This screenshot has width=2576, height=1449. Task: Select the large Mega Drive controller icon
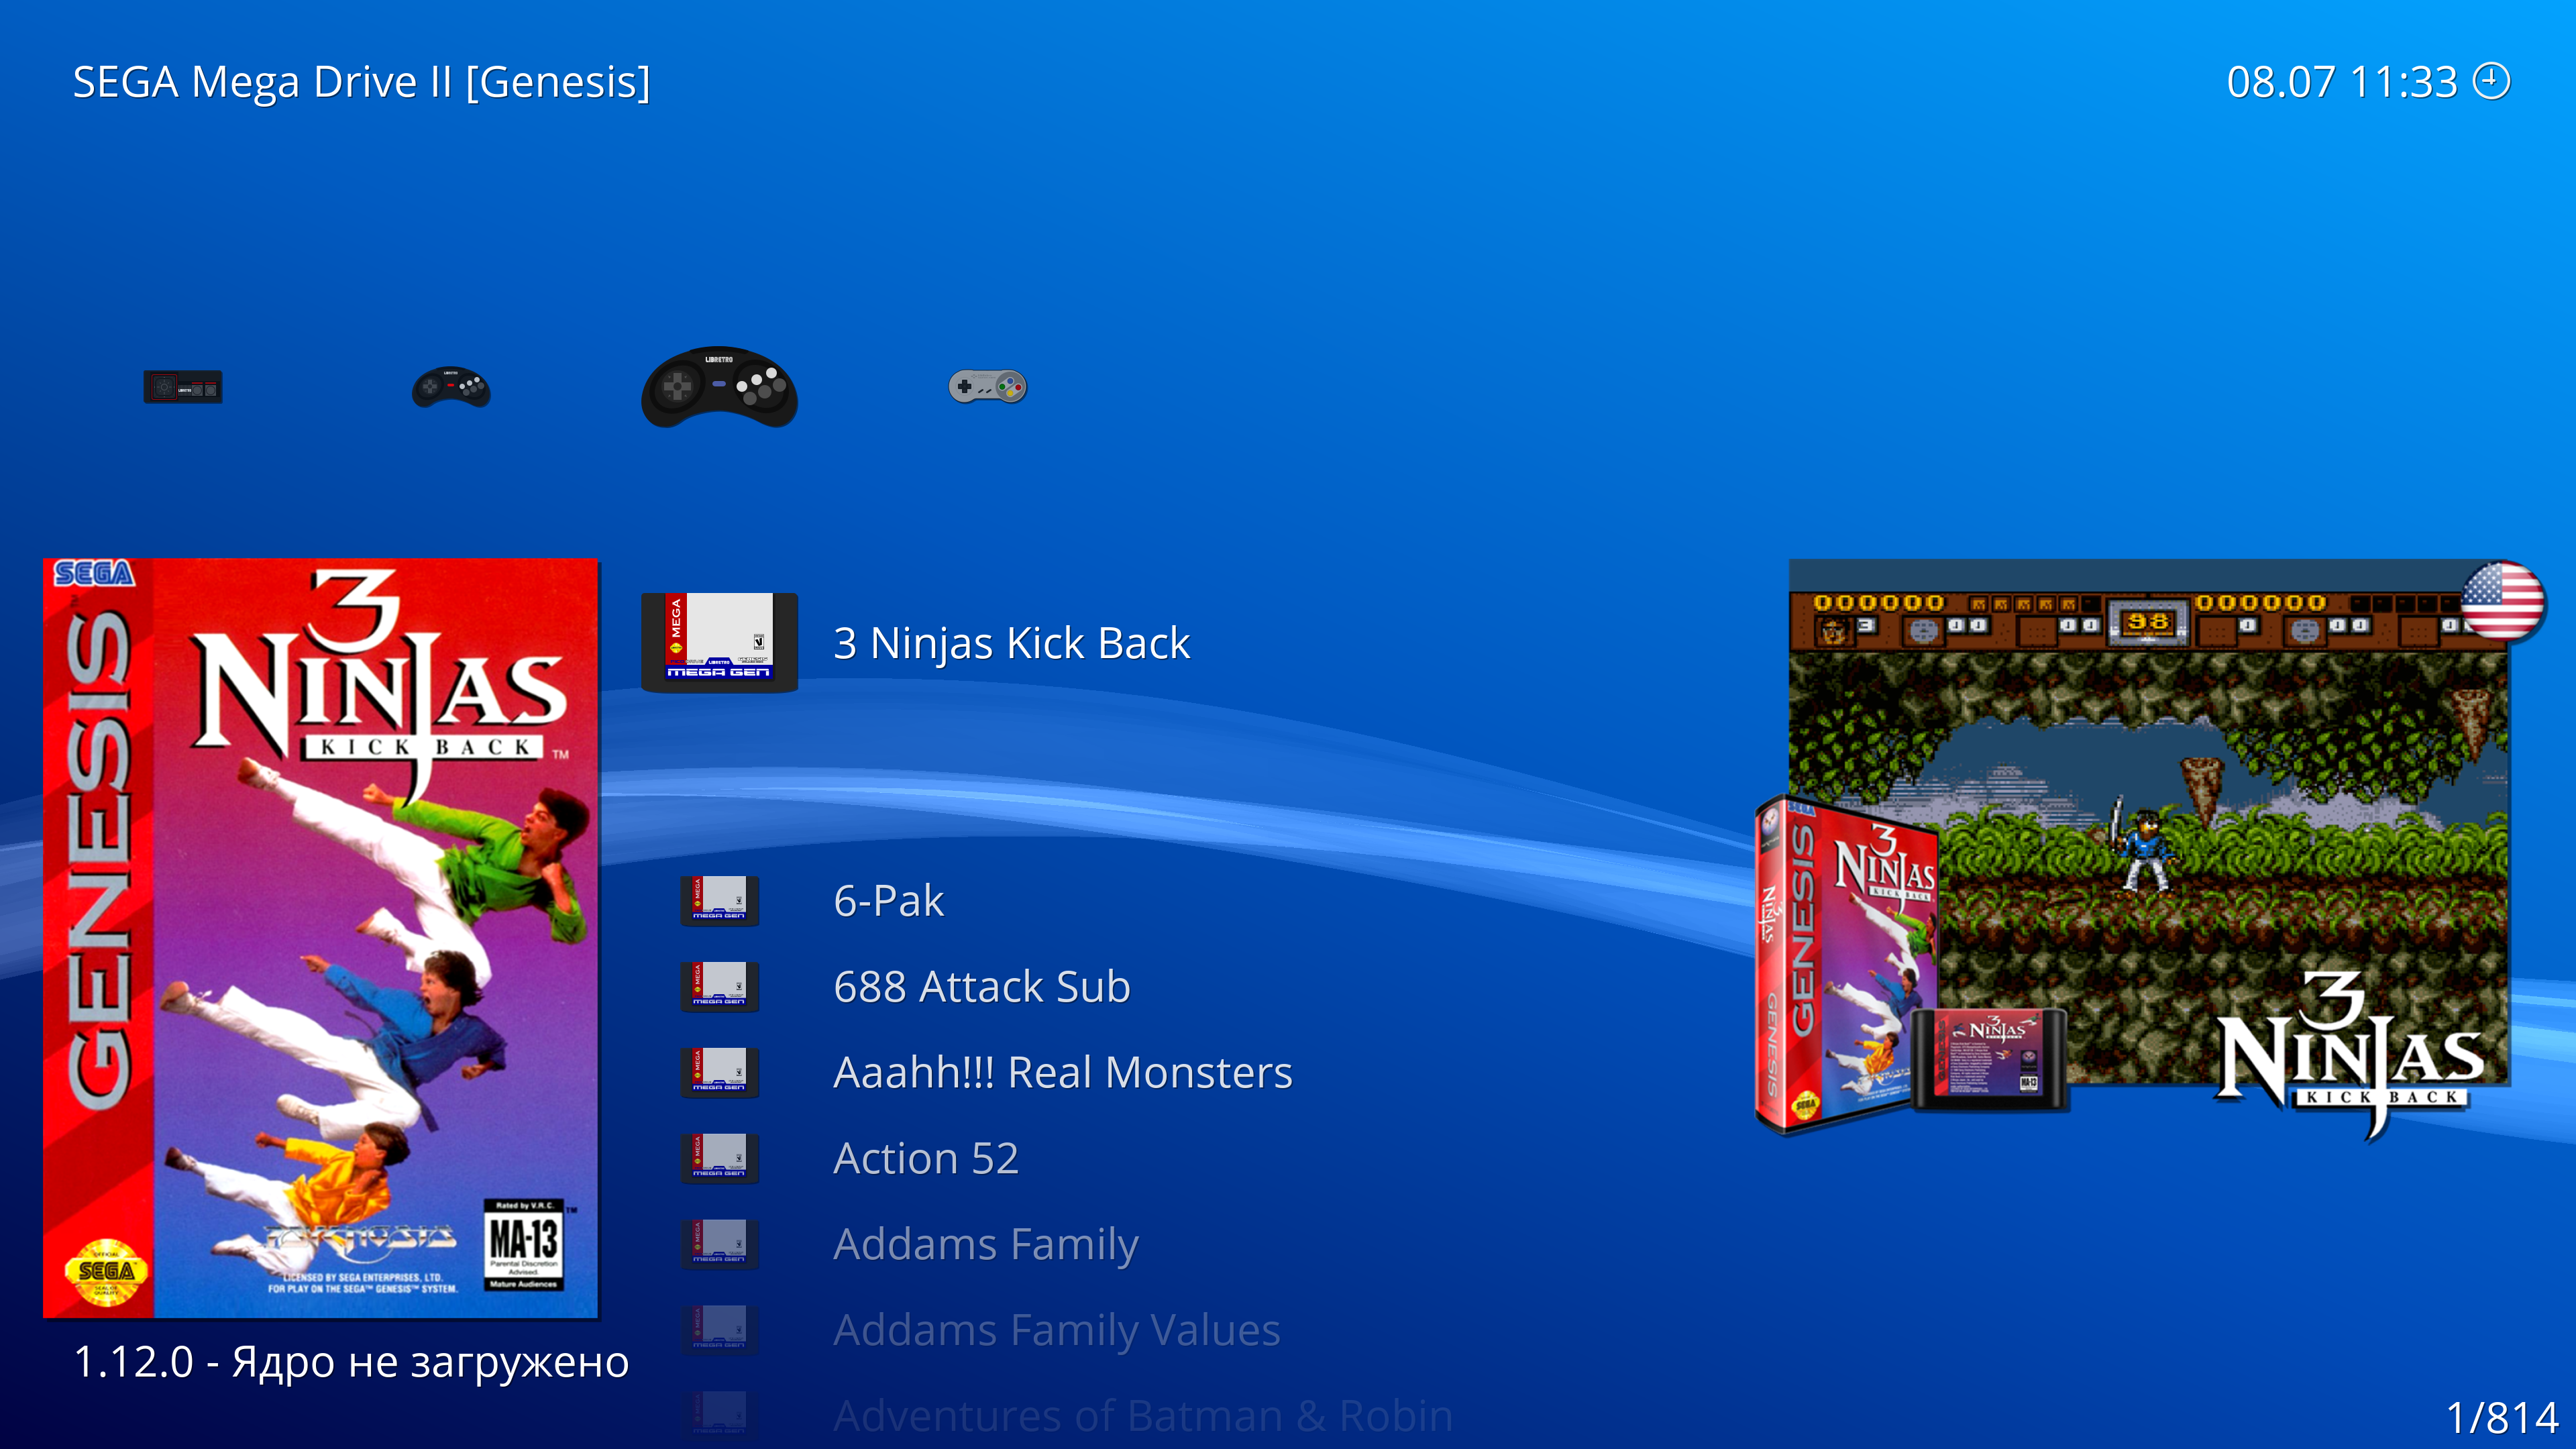(719, 387)
